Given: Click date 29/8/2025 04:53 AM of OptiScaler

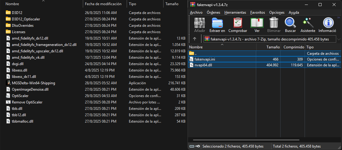Looking at the screenshot, I should (x=101, y=96).
